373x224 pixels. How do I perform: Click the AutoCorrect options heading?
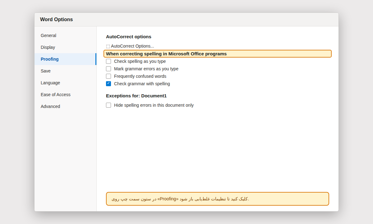[129, 37]
